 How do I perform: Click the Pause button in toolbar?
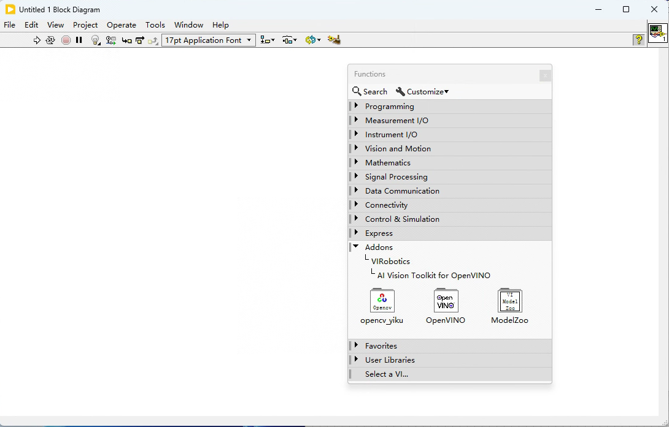click(x=79, y=40)
